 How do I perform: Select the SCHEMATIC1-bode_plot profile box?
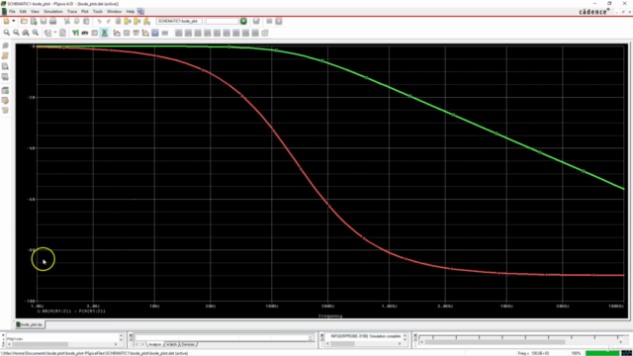(x=179, y=21)
